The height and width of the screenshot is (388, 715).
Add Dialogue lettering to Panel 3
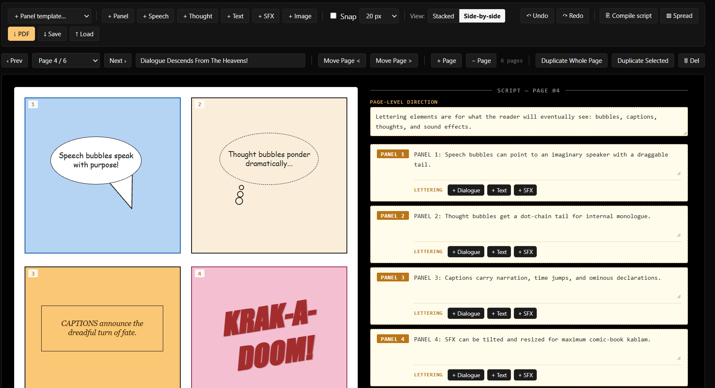(466, 313)
